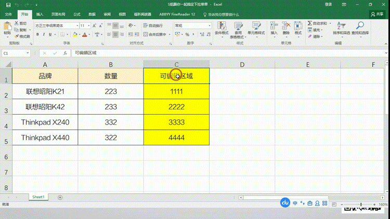The width and height of the screenshot is (390, 219).
Task: Toggle Top Align vertical alignment
Action: tap(109, 25)
